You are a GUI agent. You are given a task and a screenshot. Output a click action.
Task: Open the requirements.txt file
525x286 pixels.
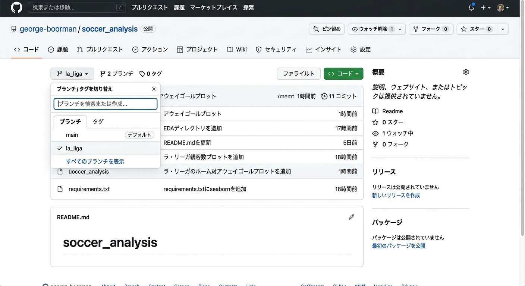89,189
